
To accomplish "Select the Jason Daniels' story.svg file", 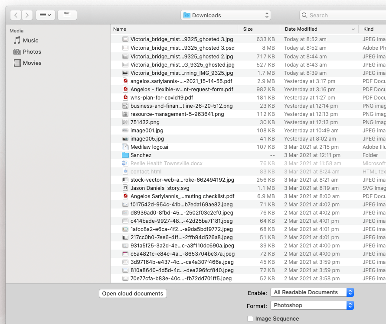I will click(x=156, y=188).
